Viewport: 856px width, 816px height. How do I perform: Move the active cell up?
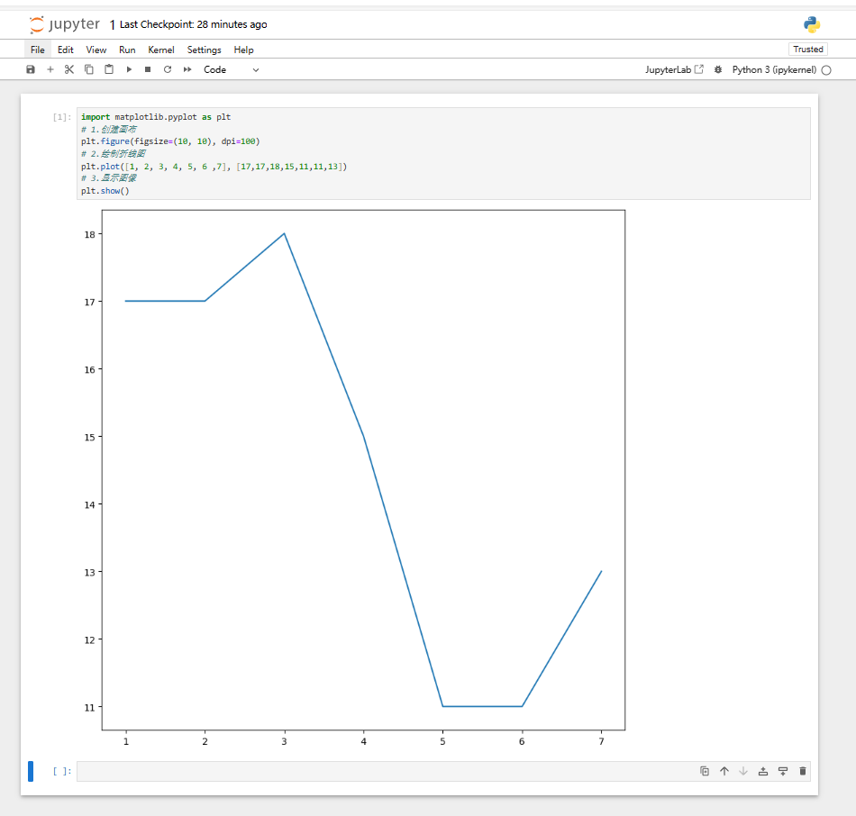pos(724,771)
